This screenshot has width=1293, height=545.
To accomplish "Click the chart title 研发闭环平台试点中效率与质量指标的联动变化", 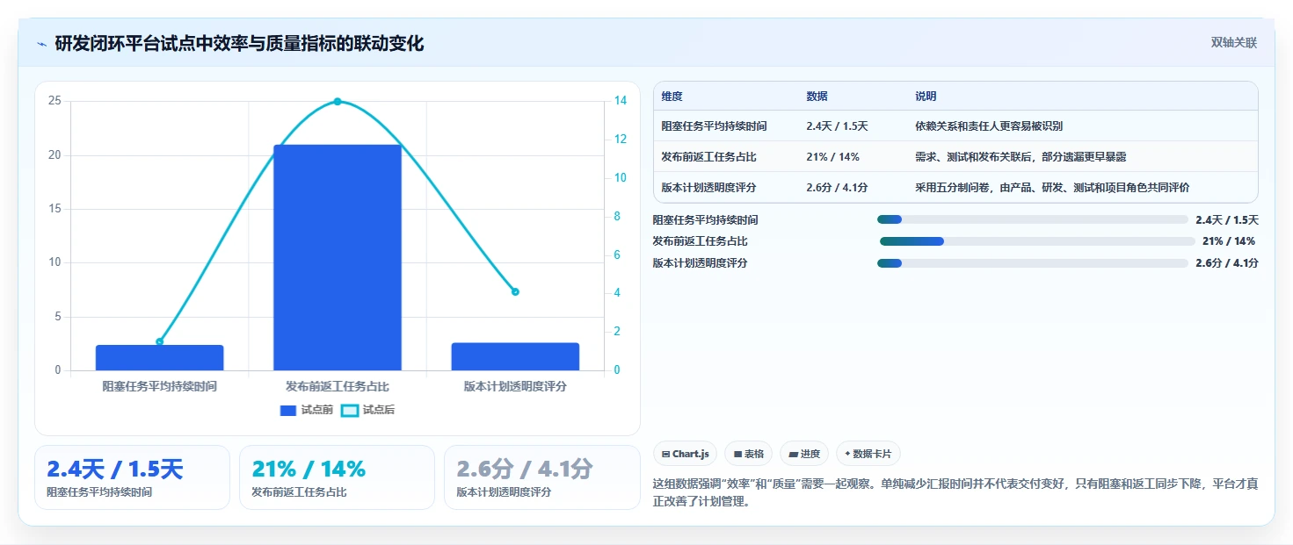I will [x=239, y=43].
